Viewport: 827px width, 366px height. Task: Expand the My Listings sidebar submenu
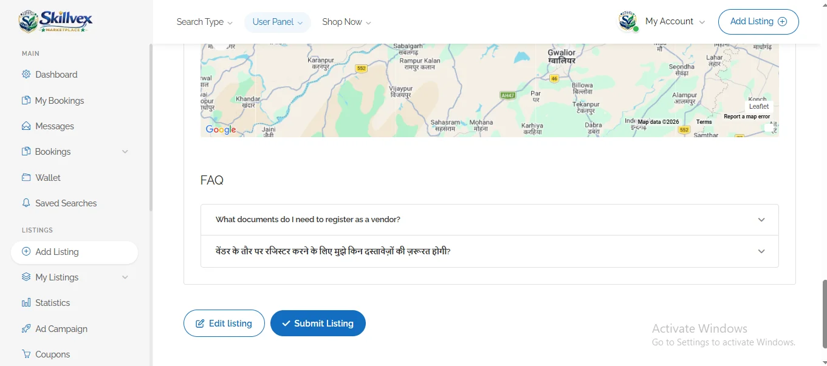tap(125, 277)
